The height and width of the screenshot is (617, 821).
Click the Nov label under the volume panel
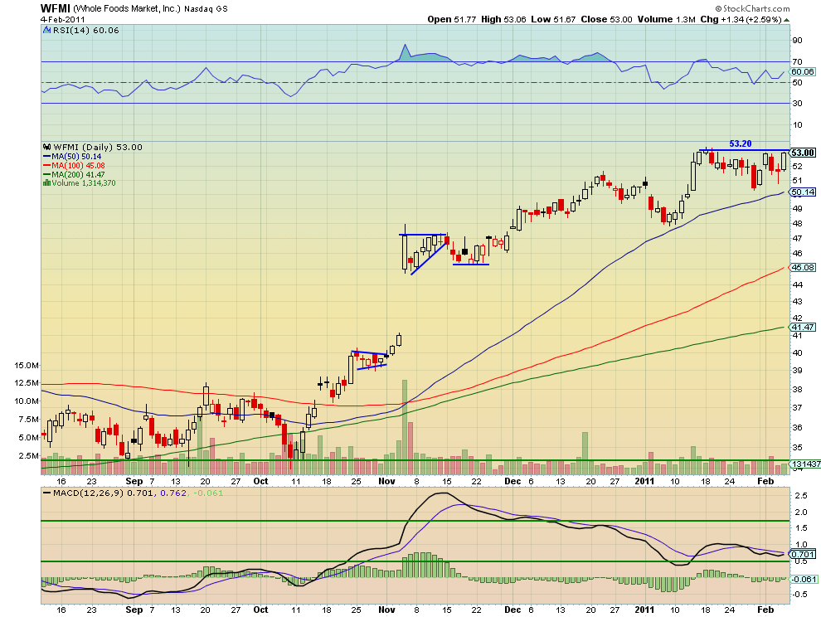point(386,481)
